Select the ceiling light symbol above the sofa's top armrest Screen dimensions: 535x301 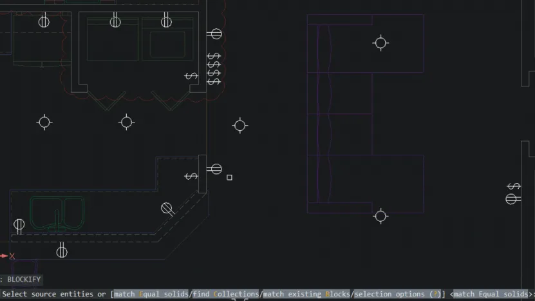point(380,43)
